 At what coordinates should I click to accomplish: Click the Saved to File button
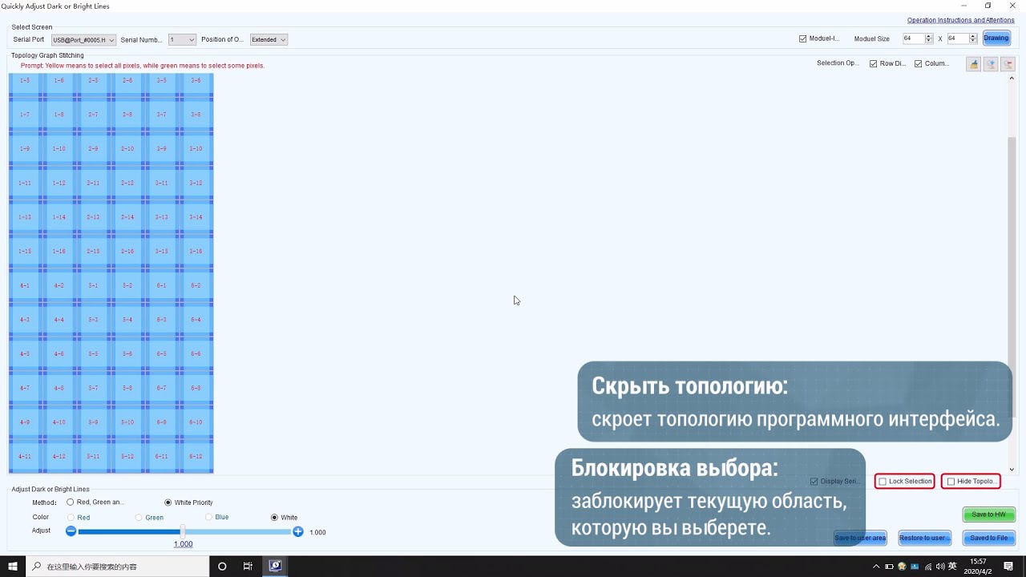click(989, 538)
